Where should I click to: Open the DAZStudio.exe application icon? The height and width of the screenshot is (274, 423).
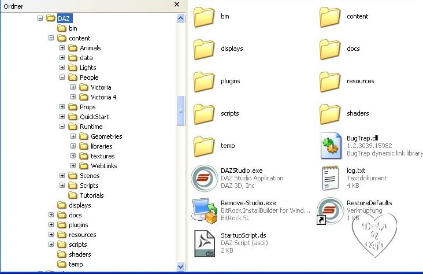(204, 178)
